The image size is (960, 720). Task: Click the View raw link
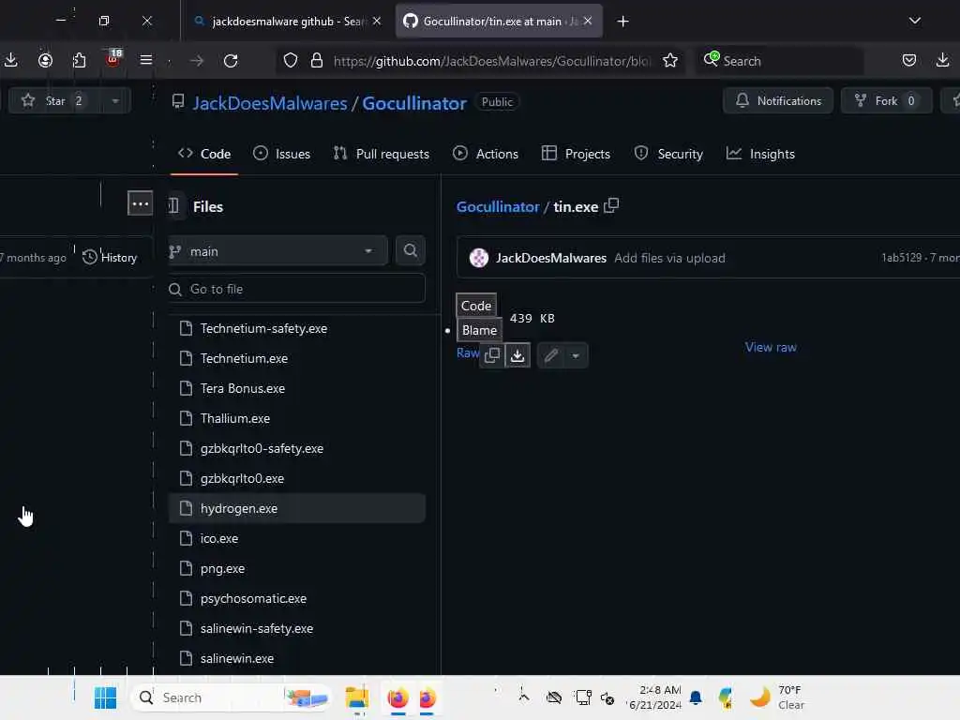pyautogui.click(x=771, y=347)
